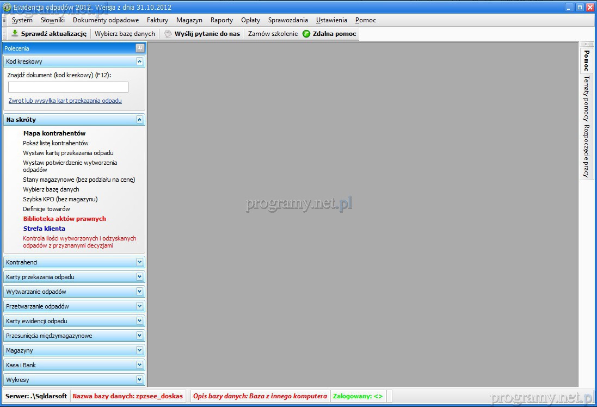Viewport: 597px width, 407px height.
Task: Click the Sprawdź aktualizację download icon
Action: click(15, 34)
